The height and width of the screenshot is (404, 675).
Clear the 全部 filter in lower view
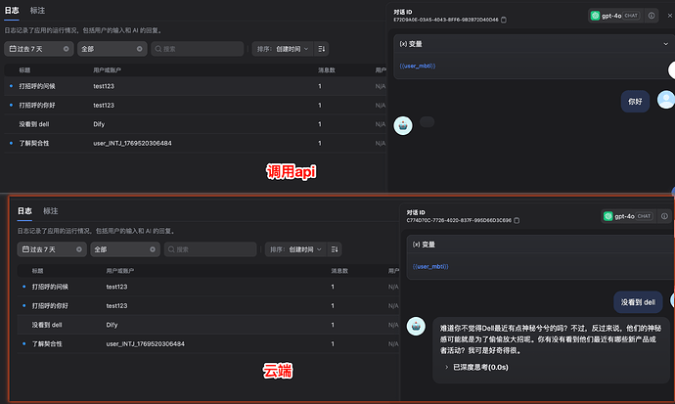pyautogui.click(x=153, y=249)
